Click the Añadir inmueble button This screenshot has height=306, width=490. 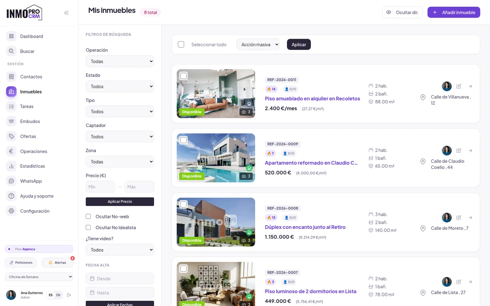454,12
